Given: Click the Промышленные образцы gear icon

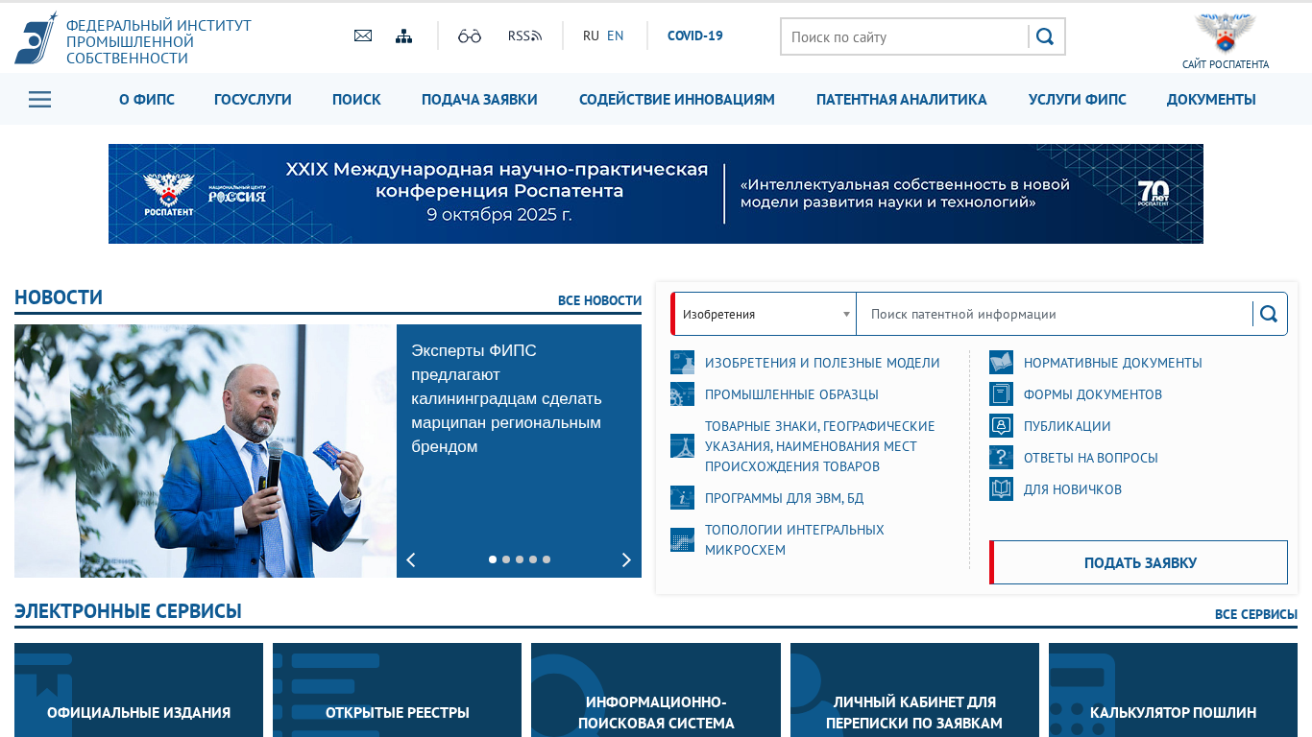Looking at the screenshot, I should click(x=682, y=394).
